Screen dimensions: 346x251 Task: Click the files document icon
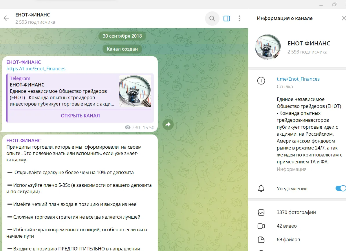pyautogui.click(x=261, y=239)
